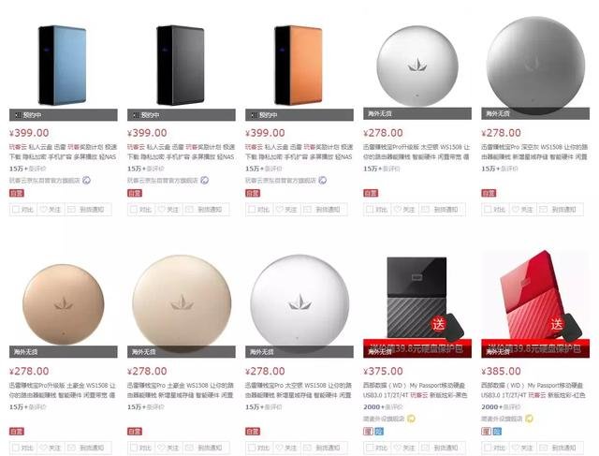Click 到货通知 envelope icon under dark gray 赚钱宝
Screen dimensions: 599x456
[x=543, y=210]
